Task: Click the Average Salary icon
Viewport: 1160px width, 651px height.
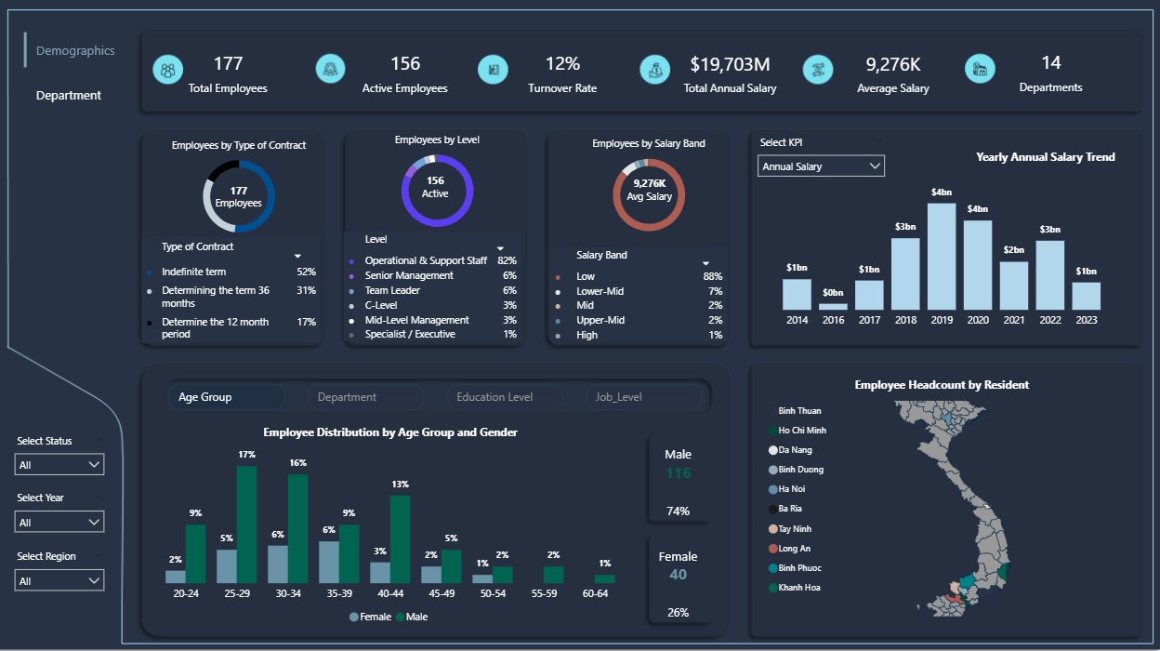Action: coord(818,69)
